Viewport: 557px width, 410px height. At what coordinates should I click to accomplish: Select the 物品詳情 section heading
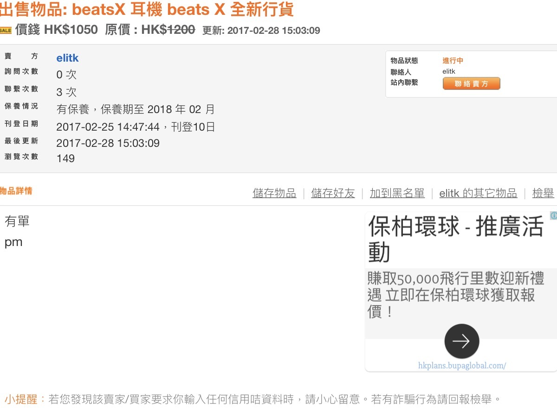pyautogui.click(x=16, y=191)
